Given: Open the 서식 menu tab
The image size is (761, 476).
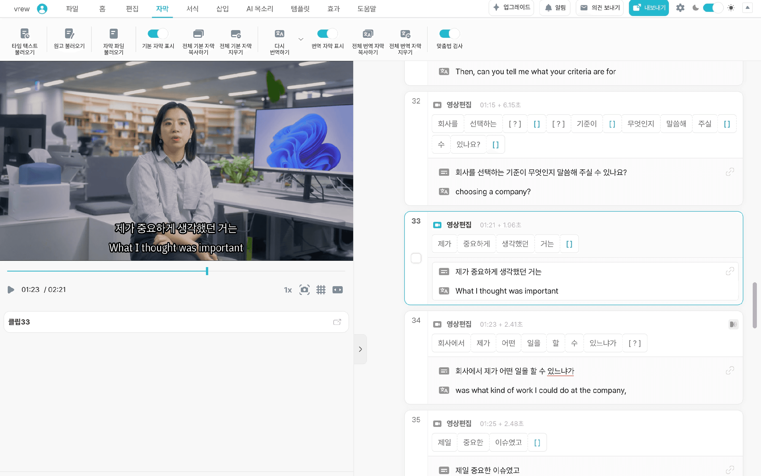Looking at the screenshot, I should click(x=192, y=9).
